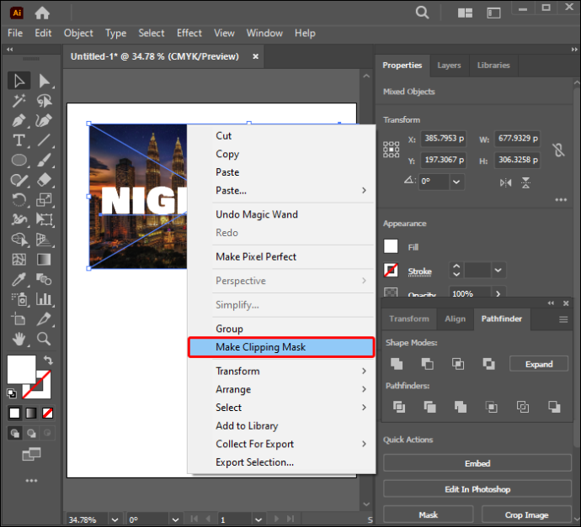This screenshot has height=527, width=581.
Task: Open the zoom level dropdown at bottom
Action: (x=115, y=519)
